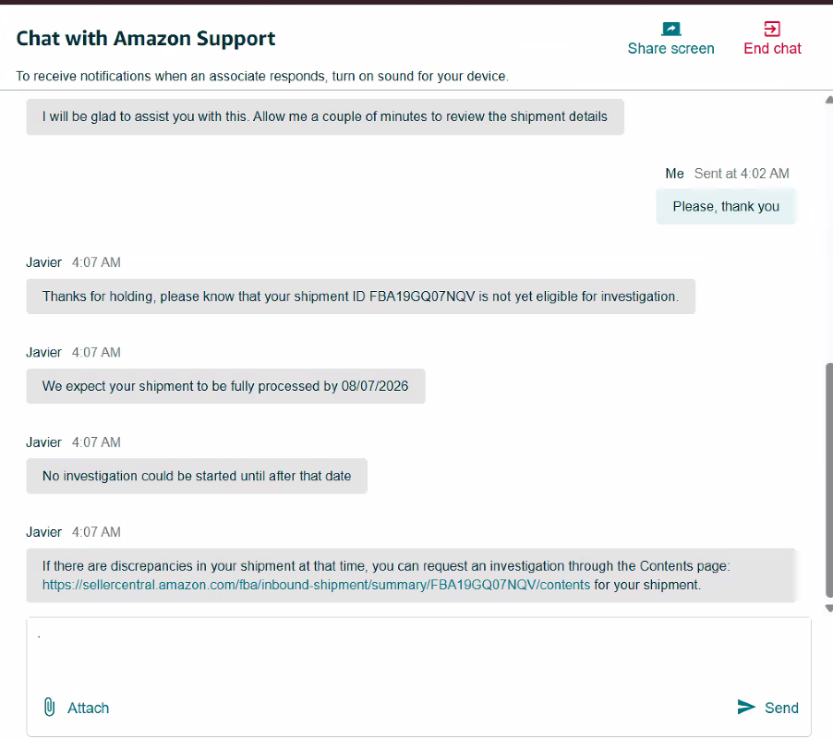Image resolution: width=833 pixels, height=739 pixels.
Task: Click the Send label
Action: tap(781, 708)
